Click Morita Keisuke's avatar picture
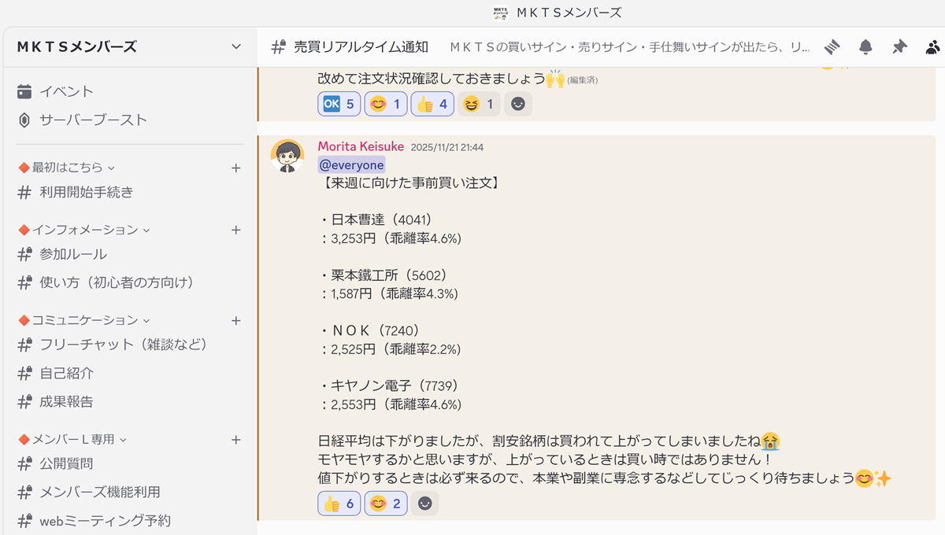 tap(287, 156)
